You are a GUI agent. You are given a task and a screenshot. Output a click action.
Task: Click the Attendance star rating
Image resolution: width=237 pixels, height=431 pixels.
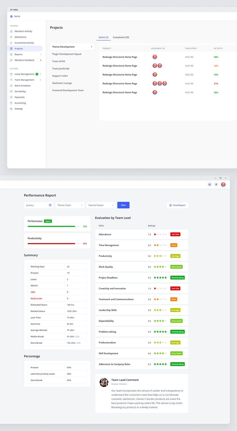tap(160, 234)
